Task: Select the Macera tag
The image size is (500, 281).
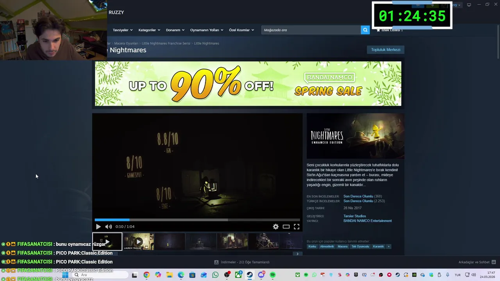Action: pos(343,247)
